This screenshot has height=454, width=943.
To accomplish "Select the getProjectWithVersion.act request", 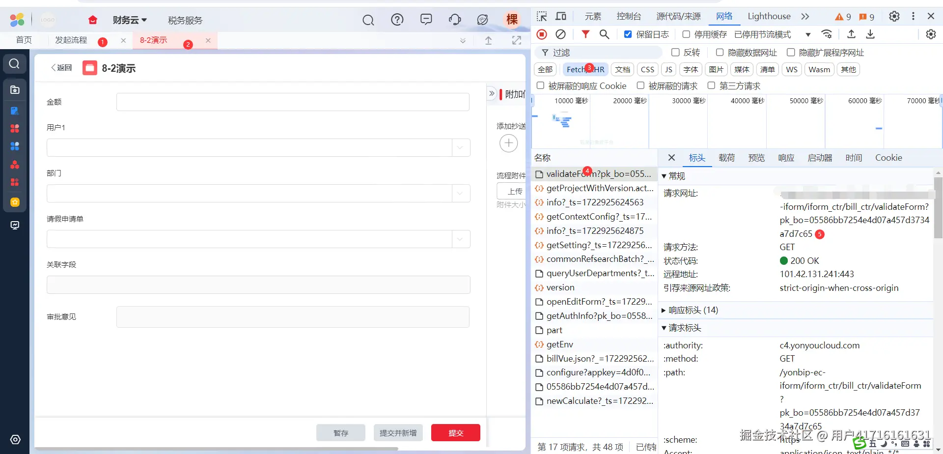I will pyautogui.click(x=595, y=188).
